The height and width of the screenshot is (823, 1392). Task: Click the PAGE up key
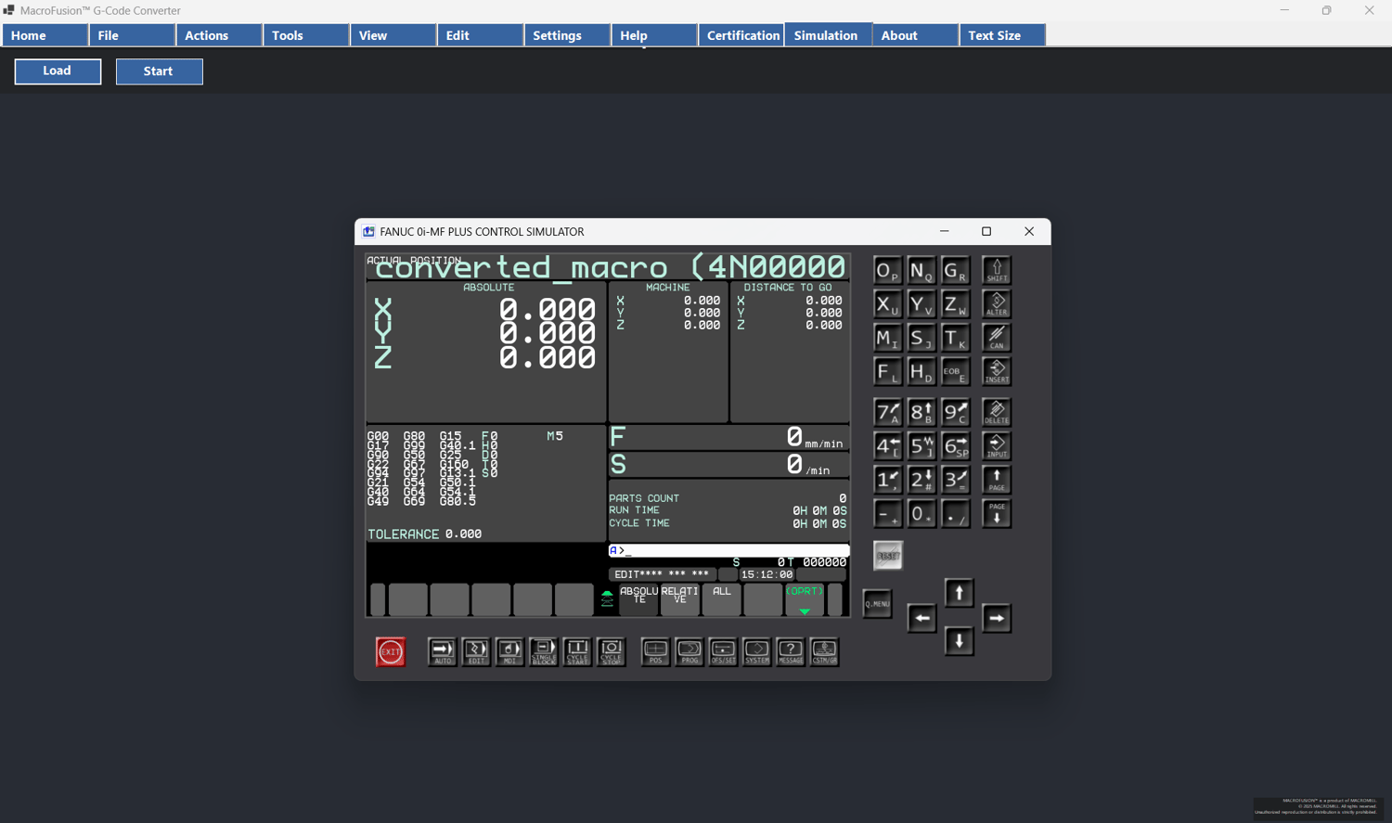[997, 480]
